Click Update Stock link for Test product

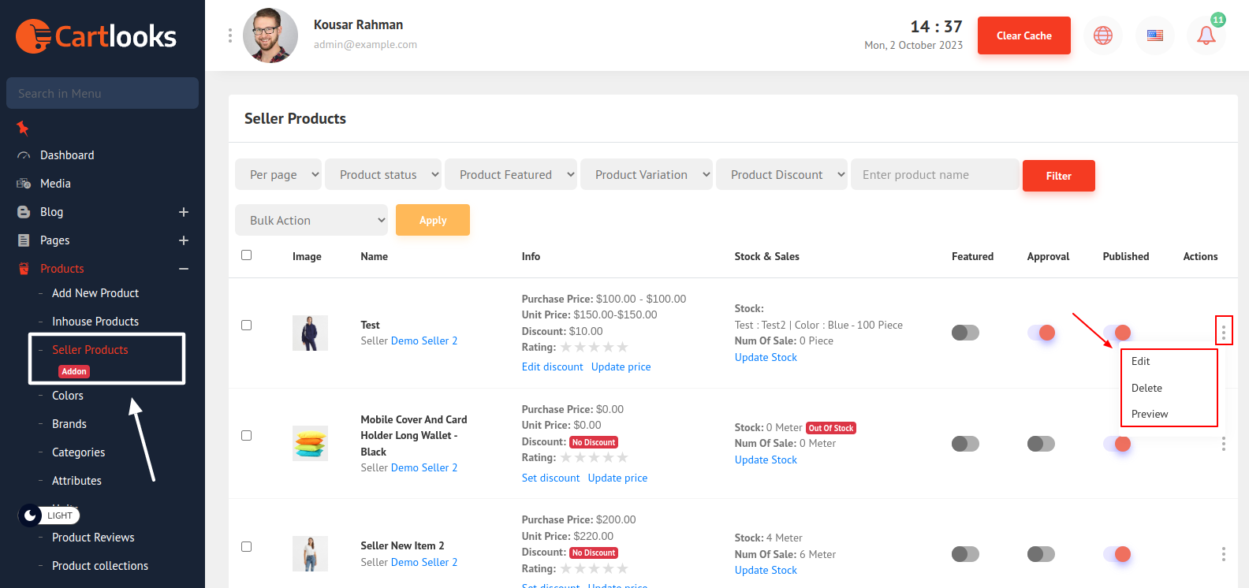pos(766,357)
